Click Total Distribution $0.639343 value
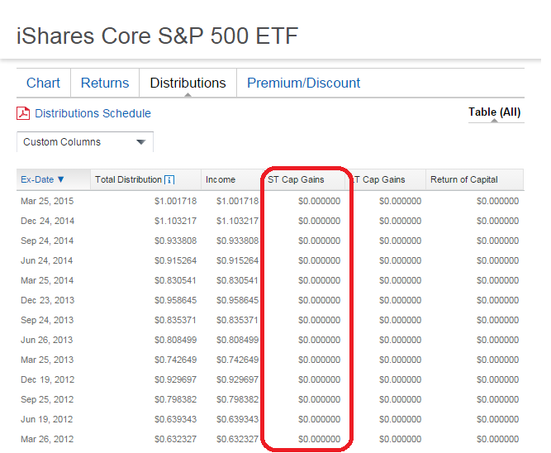The width and height of the screenshot is (551, 453). [176, 419]
